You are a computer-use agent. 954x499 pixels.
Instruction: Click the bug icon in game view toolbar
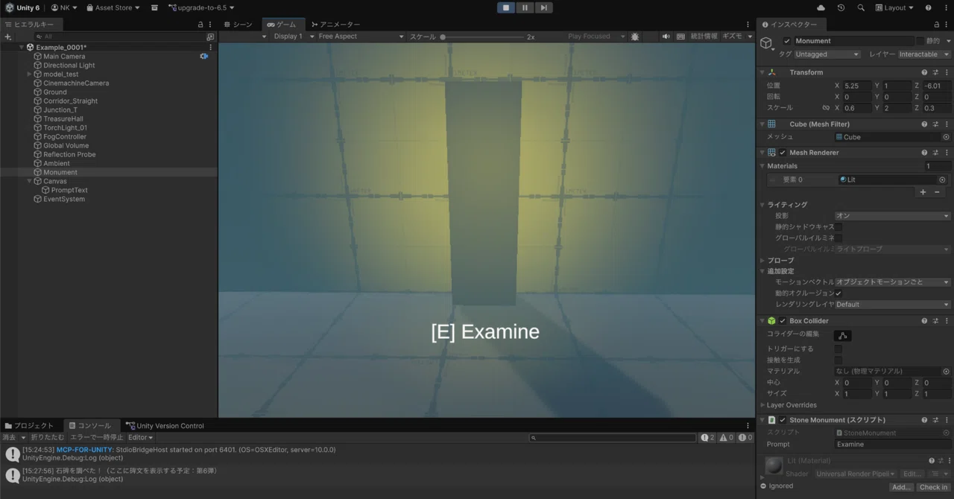[x=635, y=36]
